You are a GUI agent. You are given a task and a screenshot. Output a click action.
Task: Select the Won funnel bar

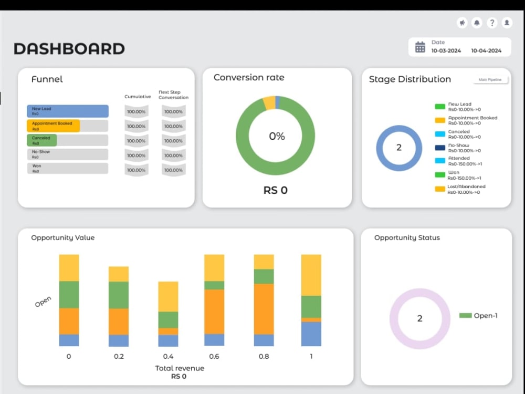click(68, 168)
